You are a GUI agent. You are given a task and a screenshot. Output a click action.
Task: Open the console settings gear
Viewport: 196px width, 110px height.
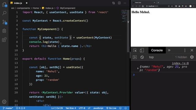192,57
